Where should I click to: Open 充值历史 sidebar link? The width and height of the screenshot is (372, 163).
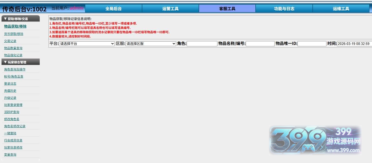(x=10, y=90)
